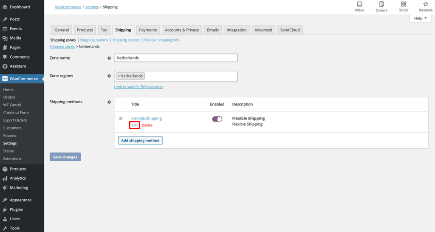Open Customers submenu item
The height and width of the screenshot is (232, 435).
(x=12, y=128)
